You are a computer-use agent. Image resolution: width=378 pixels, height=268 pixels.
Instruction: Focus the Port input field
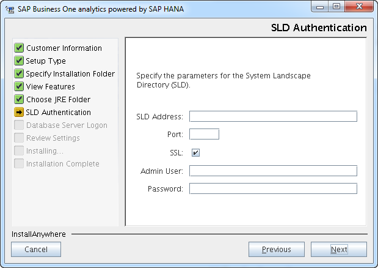(x=204, y=134)
